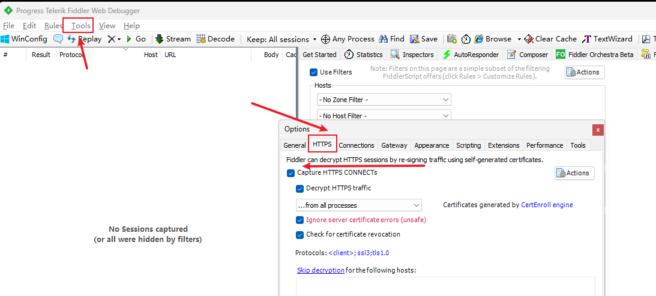
Task: Switch to Appearance tab in Options
Action: pyautogui.click(x=432, y=145)
